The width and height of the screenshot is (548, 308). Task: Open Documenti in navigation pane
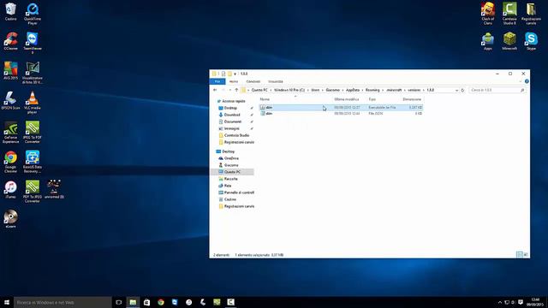click(x=232, y=121)
